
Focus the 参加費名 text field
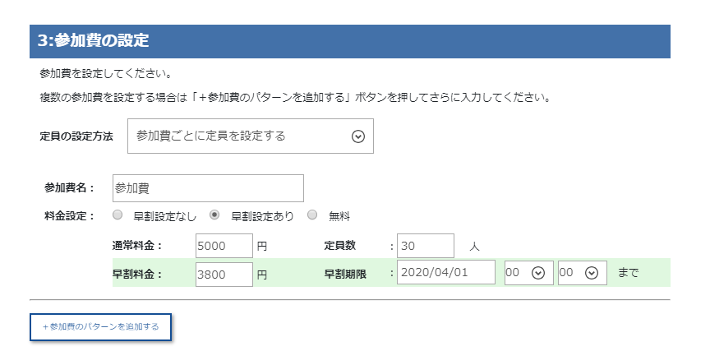tap(208, 188)
